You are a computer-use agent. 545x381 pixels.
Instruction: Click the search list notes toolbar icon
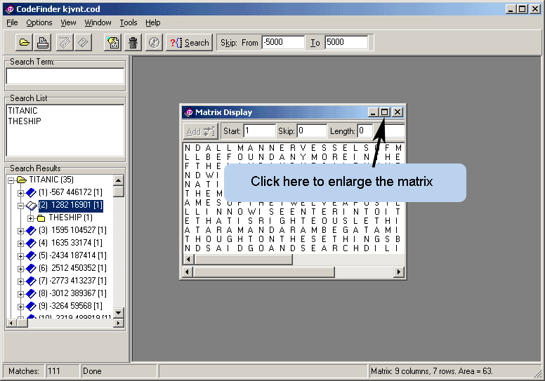pyautogui.click(x=113, y=43)
